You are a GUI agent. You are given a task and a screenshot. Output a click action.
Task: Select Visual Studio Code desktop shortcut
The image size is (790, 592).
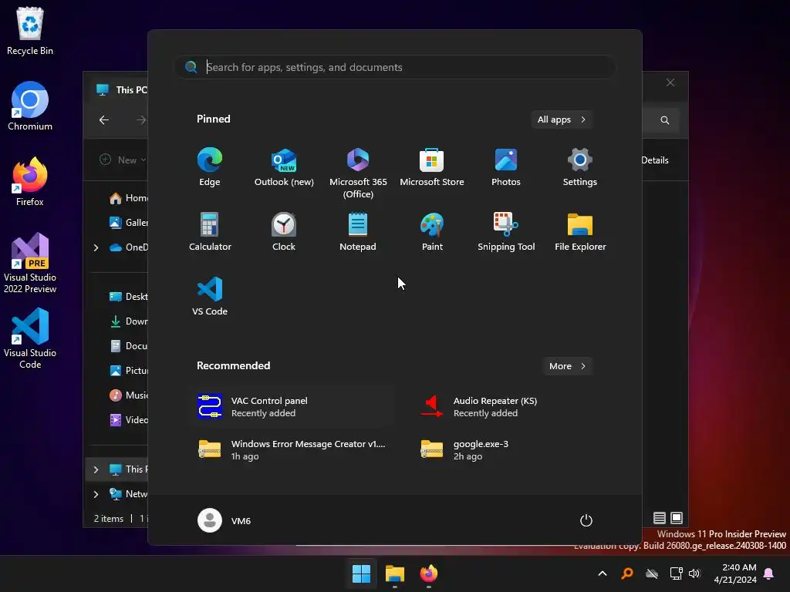[30, 338]
